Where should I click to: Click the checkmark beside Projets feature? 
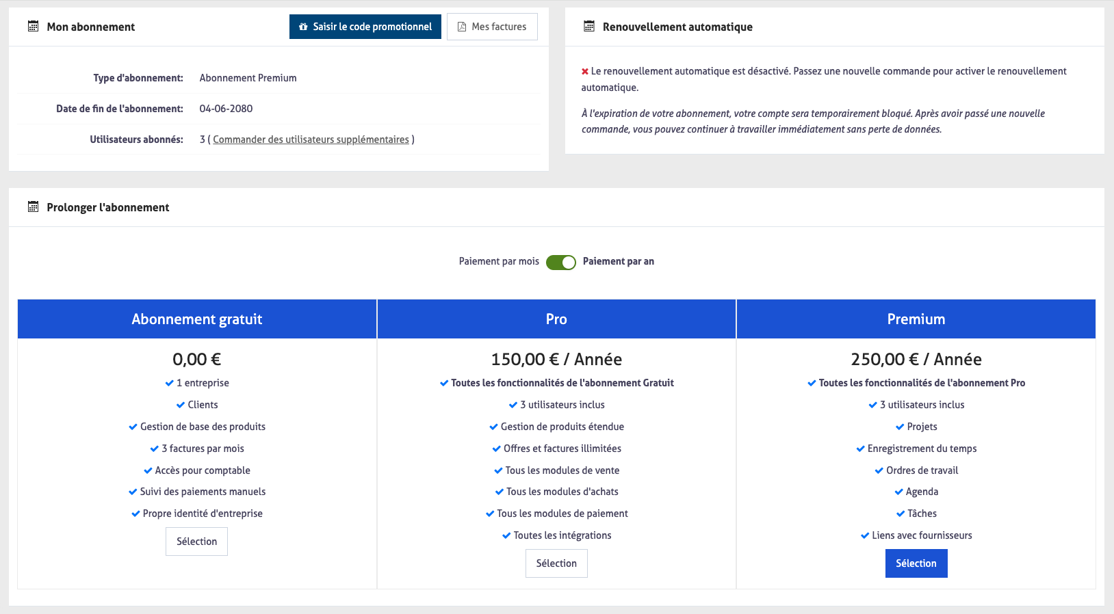pos(900,427)
